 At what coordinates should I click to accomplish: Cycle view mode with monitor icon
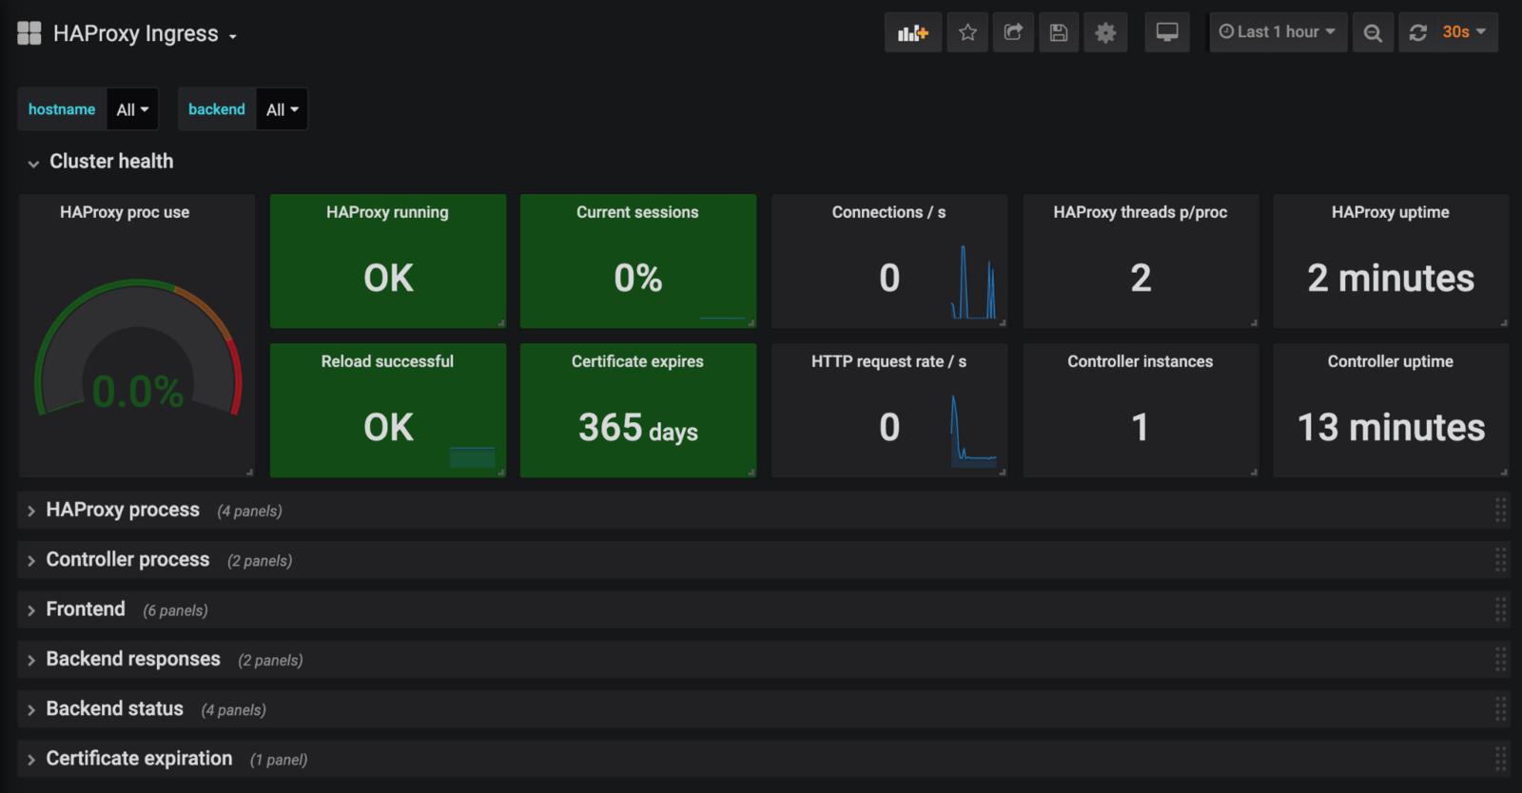(x=1167, y=32)
